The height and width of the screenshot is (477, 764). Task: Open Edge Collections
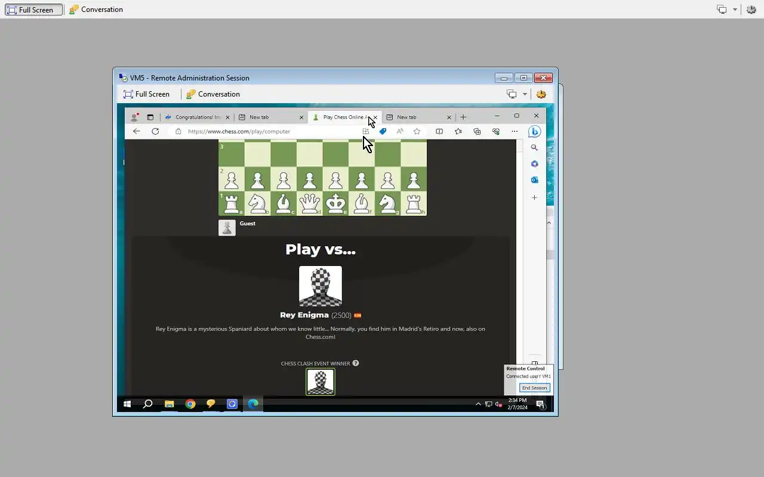477,131
